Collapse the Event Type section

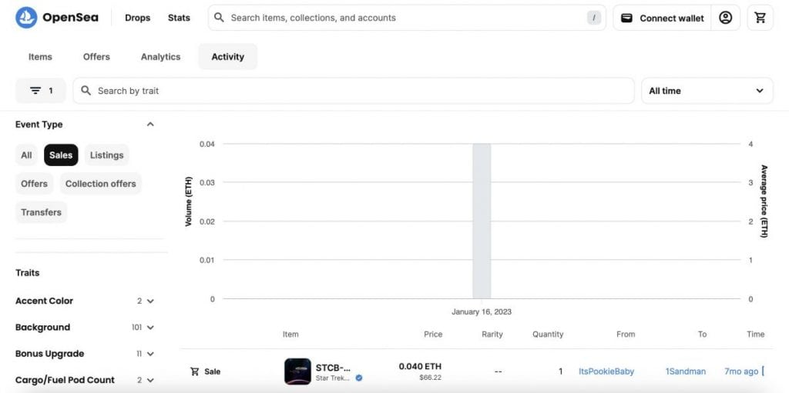150,125
